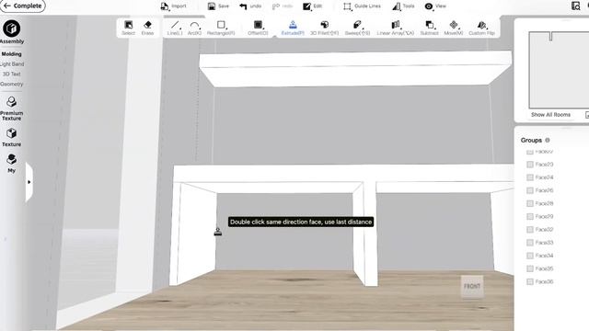Pick the Move tool

coord(454,28)
